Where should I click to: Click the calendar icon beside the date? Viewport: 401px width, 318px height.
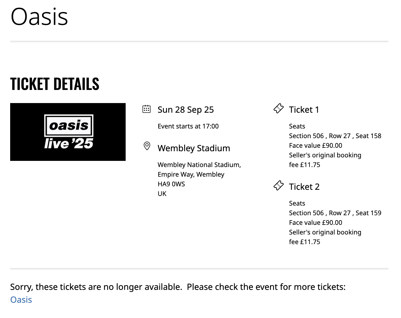point(146,109)
